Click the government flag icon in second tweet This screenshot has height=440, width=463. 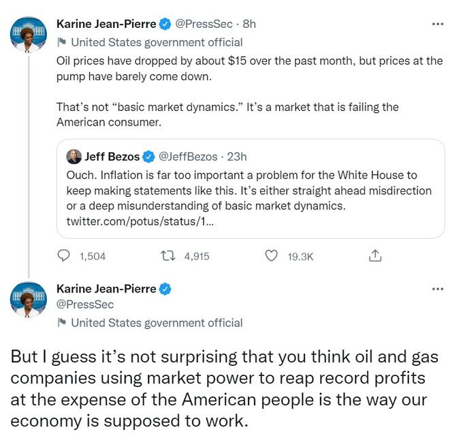click(62, 322)
